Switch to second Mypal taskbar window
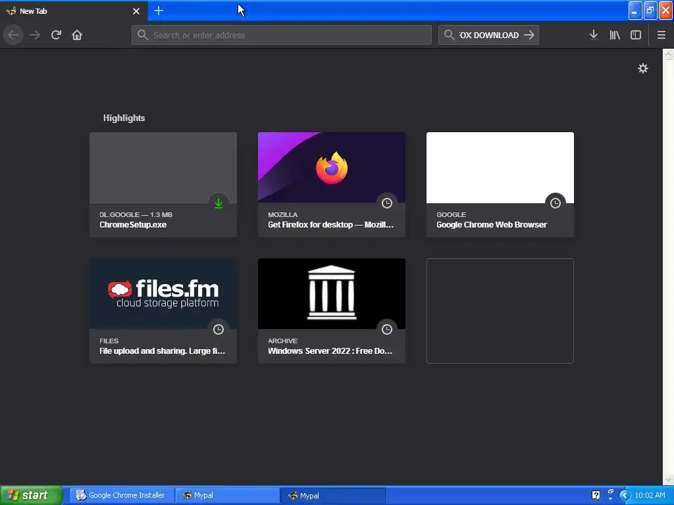Viewport: 674px width, 505px height. pyautogui.click(x=332, y=496)
